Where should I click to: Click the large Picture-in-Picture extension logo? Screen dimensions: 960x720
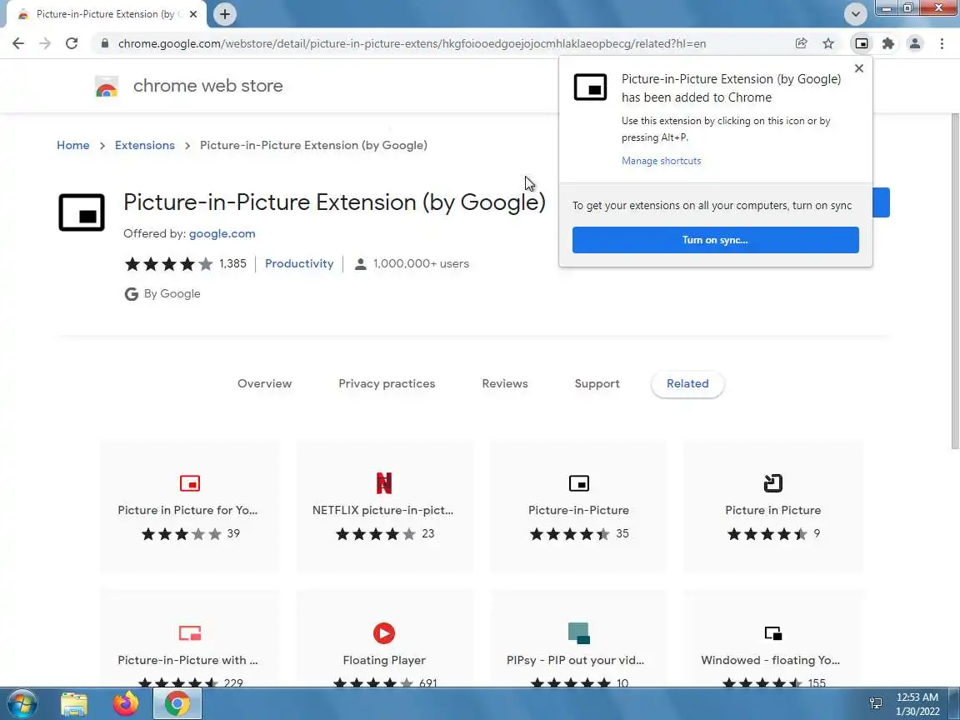click(82, 212)
